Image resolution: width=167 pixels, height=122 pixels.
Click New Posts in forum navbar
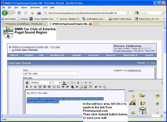point(93,55)
